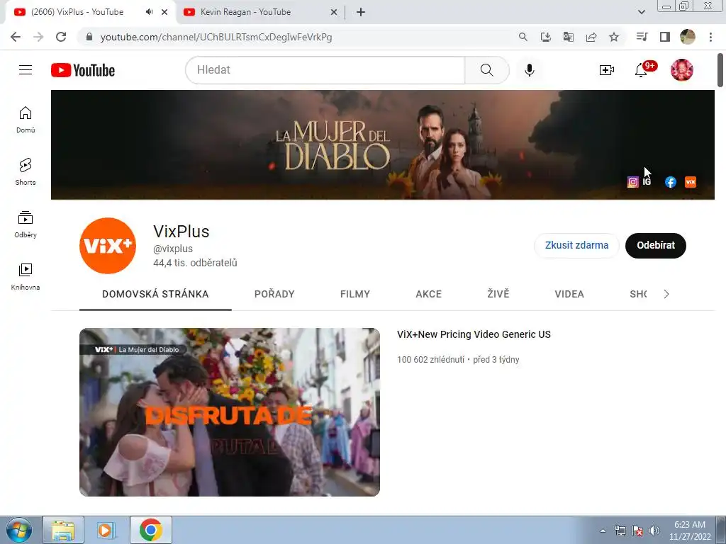Open Windows Explorer from taskbar
This screenshot has width=726, height=544.
(x=63, y=530)
